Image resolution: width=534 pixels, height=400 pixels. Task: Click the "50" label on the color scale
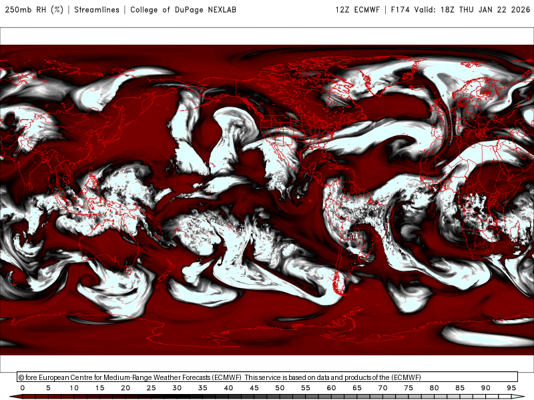[x=280, y=388]
